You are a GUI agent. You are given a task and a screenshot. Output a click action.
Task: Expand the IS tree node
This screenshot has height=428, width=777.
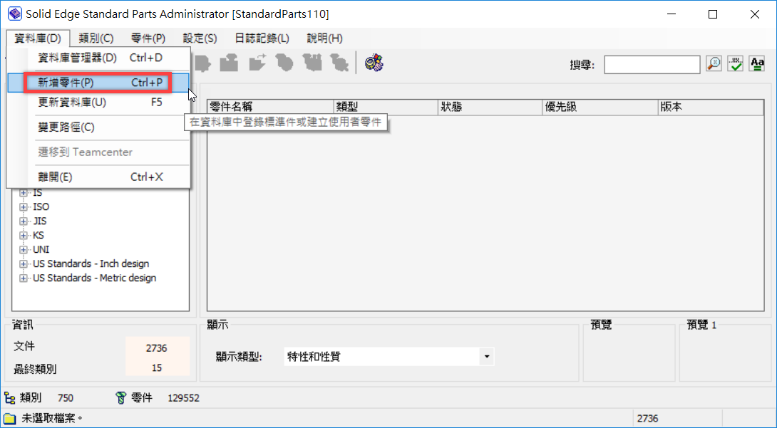(24, 193)
